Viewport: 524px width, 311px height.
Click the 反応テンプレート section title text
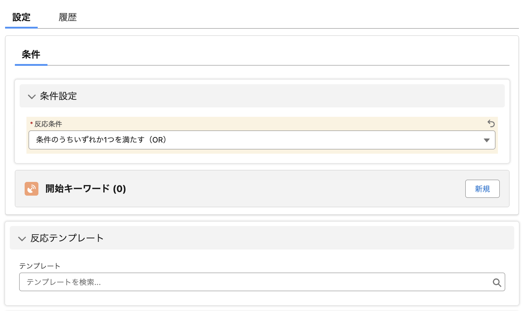point(67,238)
